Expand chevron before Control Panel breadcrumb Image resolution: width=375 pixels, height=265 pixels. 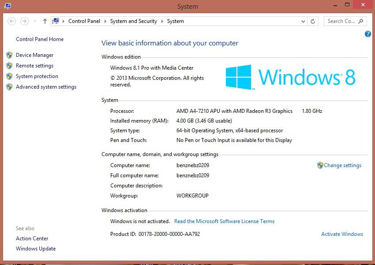pyautogui.click(x=64, y=21)
